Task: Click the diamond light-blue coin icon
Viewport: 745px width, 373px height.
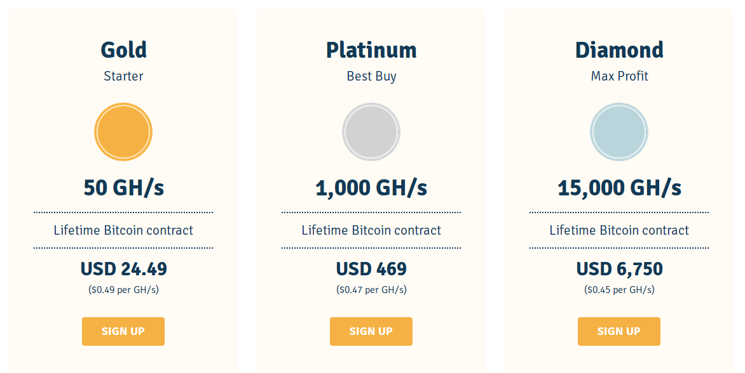Action: click(619, 132)
